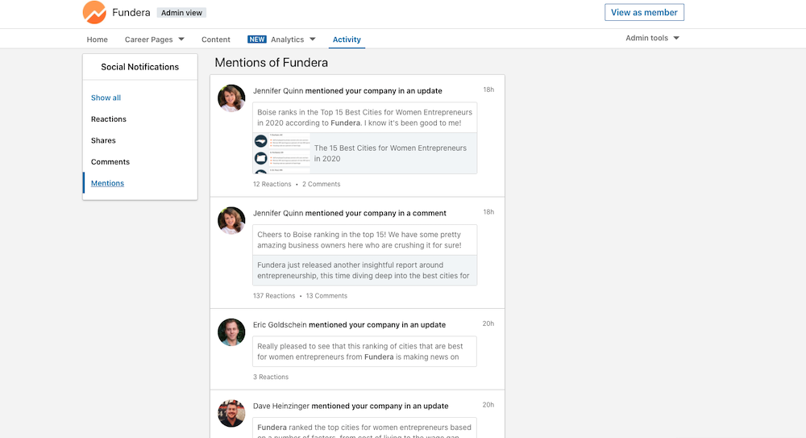Open the article thumbnail for 15 Best Cities
The height and width of the screenshot is (438, 806).
[281, 153]
